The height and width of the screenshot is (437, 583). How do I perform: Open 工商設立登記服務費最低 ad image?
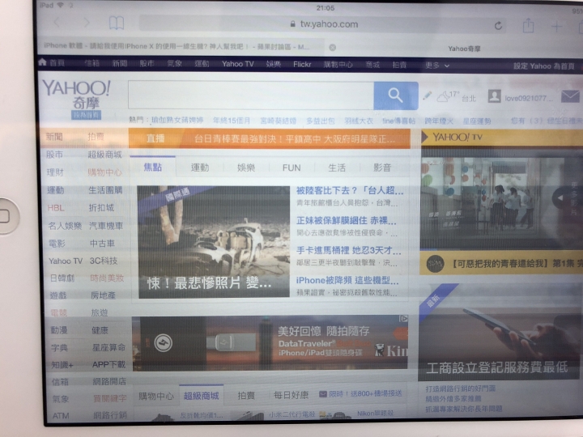(499, 333)
